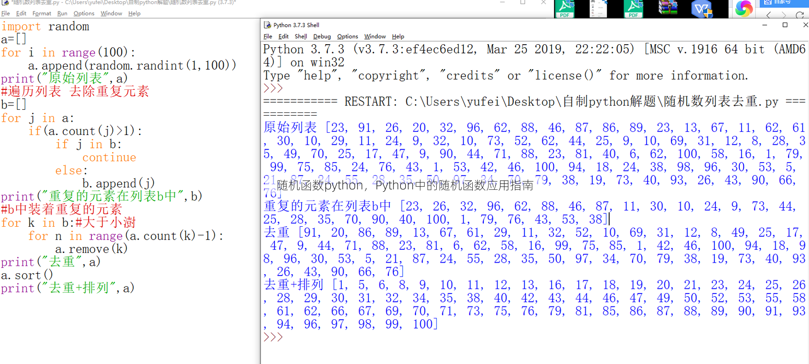The height and width of the screenshot is (364, 809).
Task: Open File menu in Python Shell
Action: pyautogui.click(x=268, y=36)
